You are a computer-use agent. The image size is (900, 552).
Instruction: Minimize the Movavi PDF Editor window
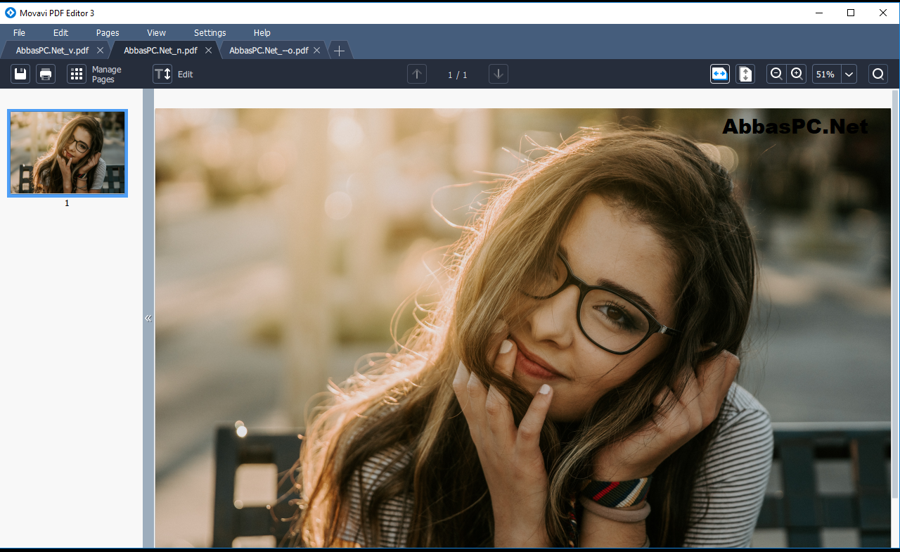[x=819, y=13]
